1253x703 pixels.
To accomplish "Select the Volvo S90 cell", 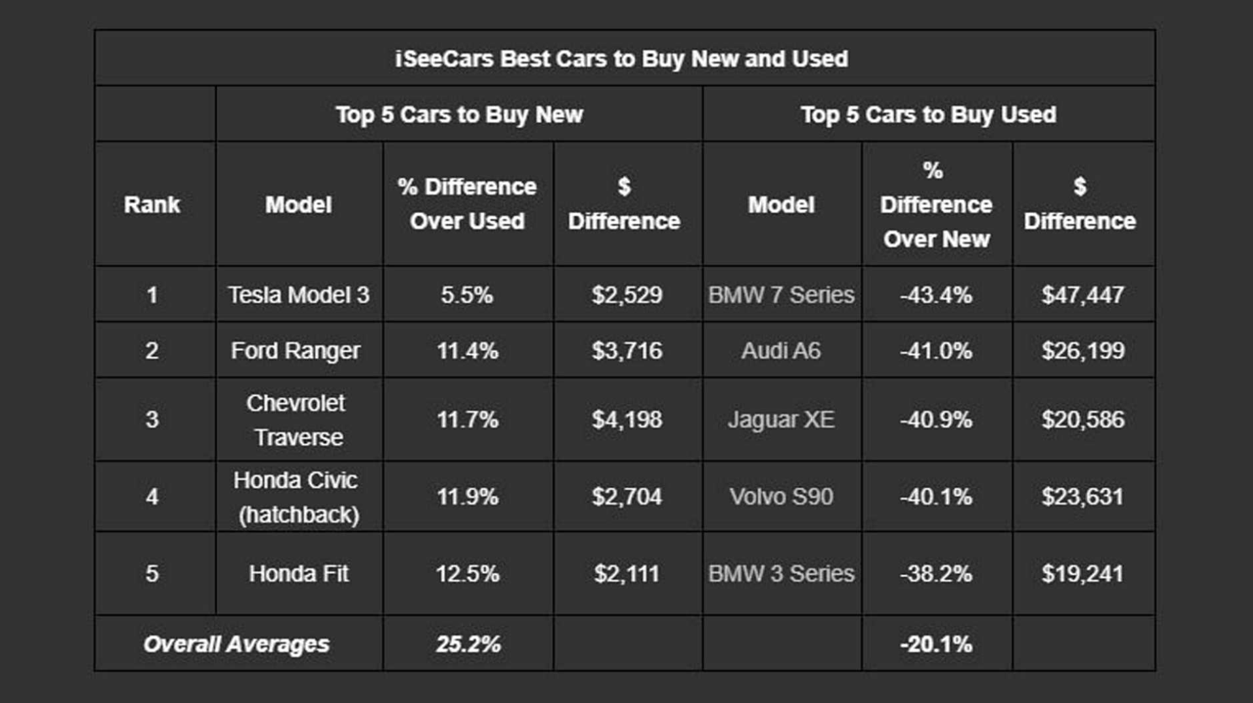I will click(781, 497).
